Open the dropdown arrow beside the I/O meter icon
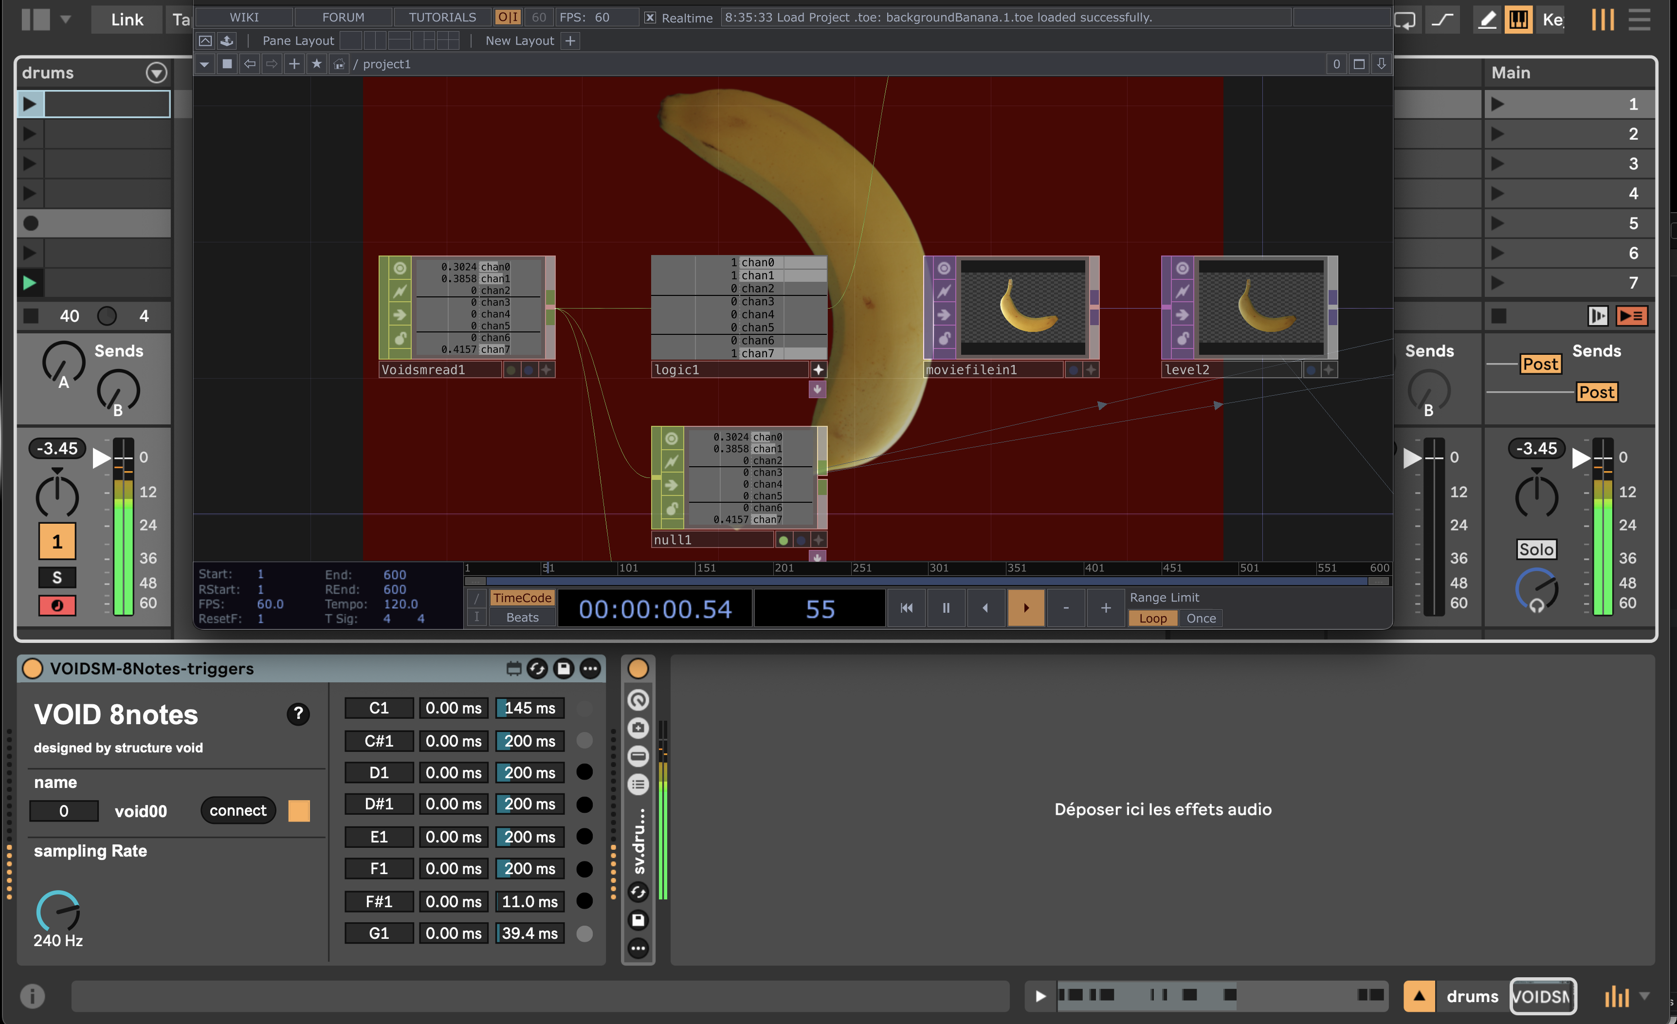The image size is (1677, 1024). (x=1645, y=996)
